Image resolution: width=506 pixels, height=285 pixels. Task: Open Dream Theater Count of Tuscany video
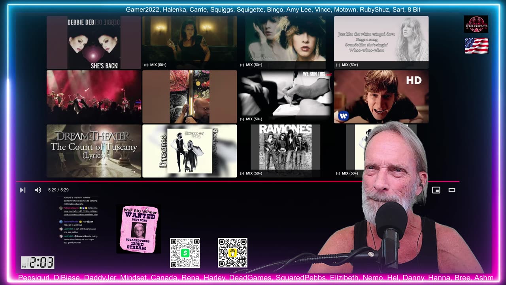[94, 151]
